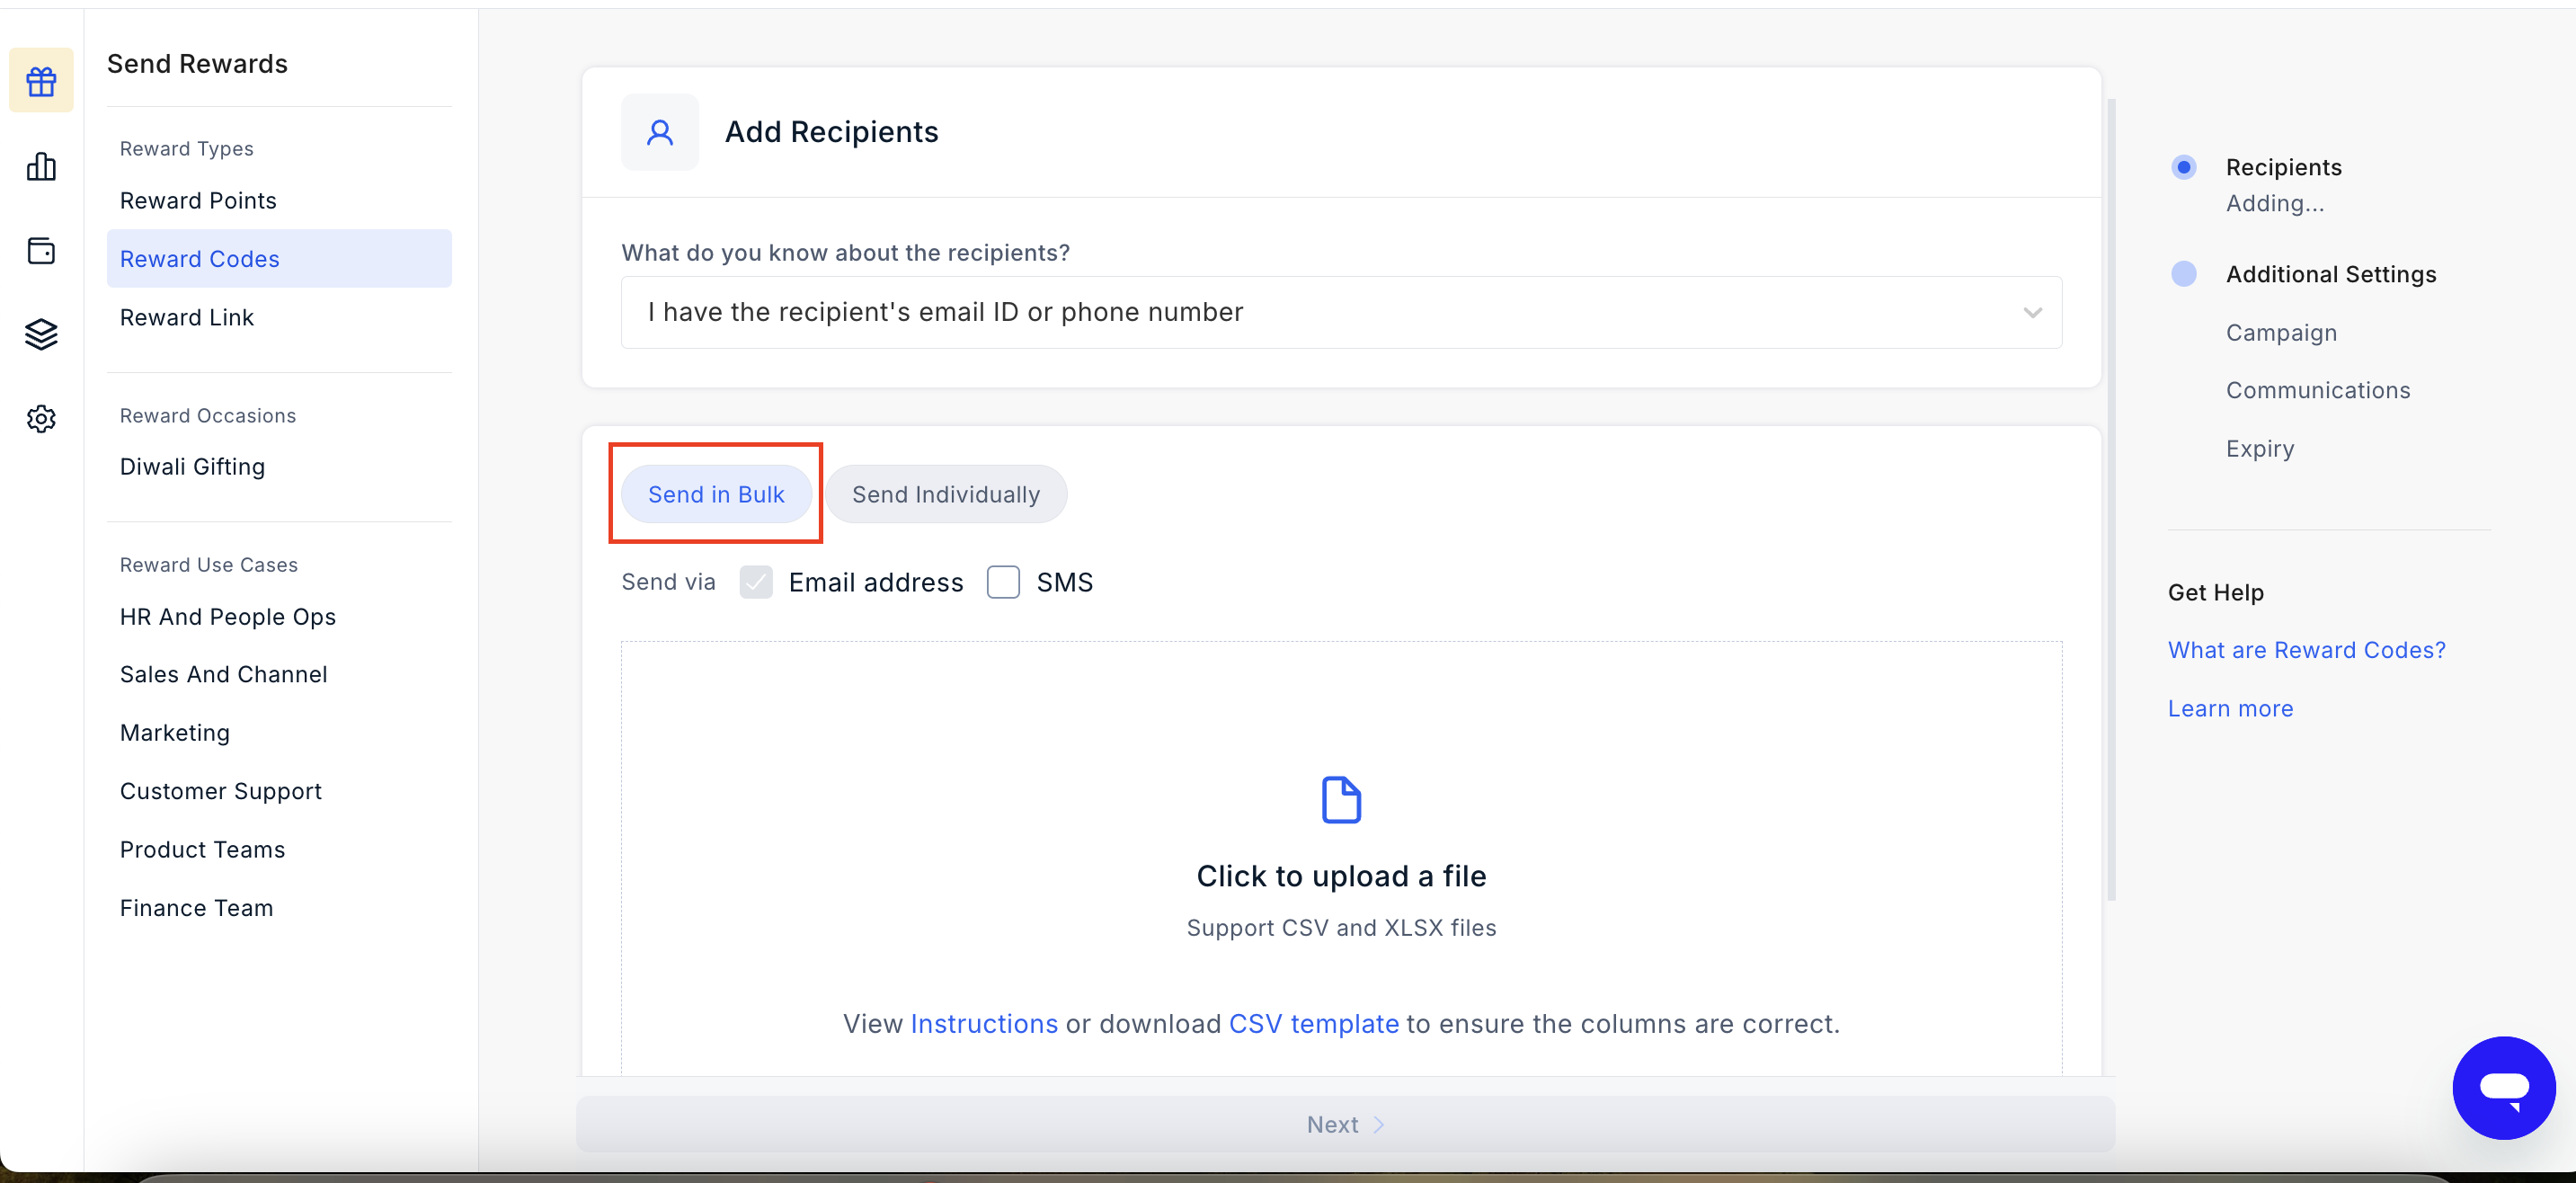Screen dimensions: 2576x1183
Task: Select the Send in Bulk tab
Action: coord(716,494)
